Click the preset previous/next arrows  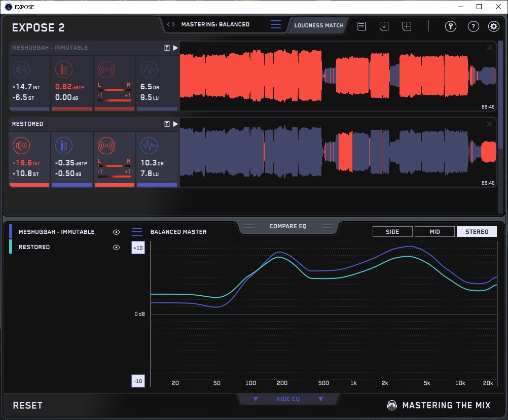click(171, 24)
